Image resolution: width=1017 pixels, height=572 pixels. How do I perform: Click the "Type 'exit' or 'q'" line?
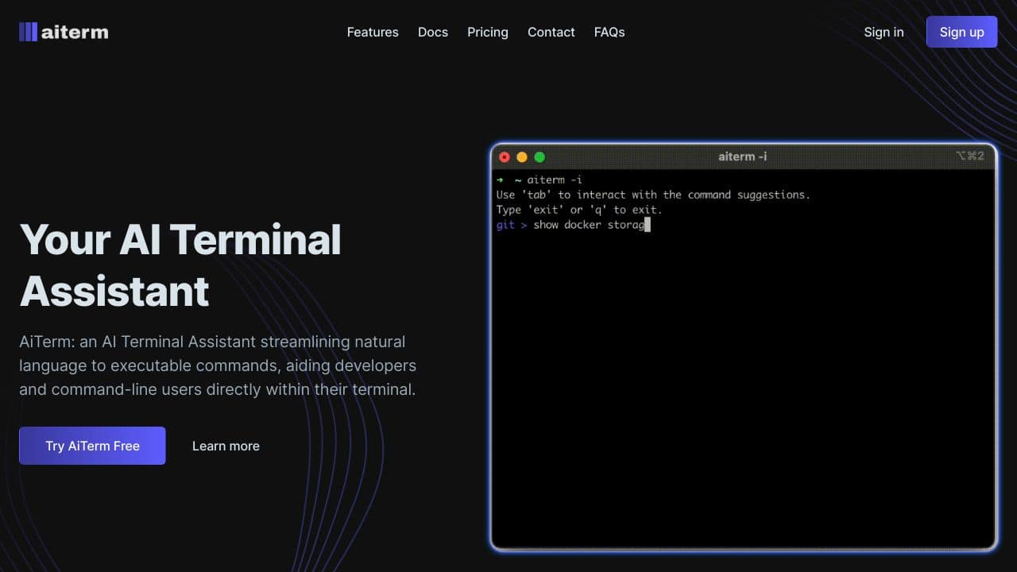[x=579, y=210]
